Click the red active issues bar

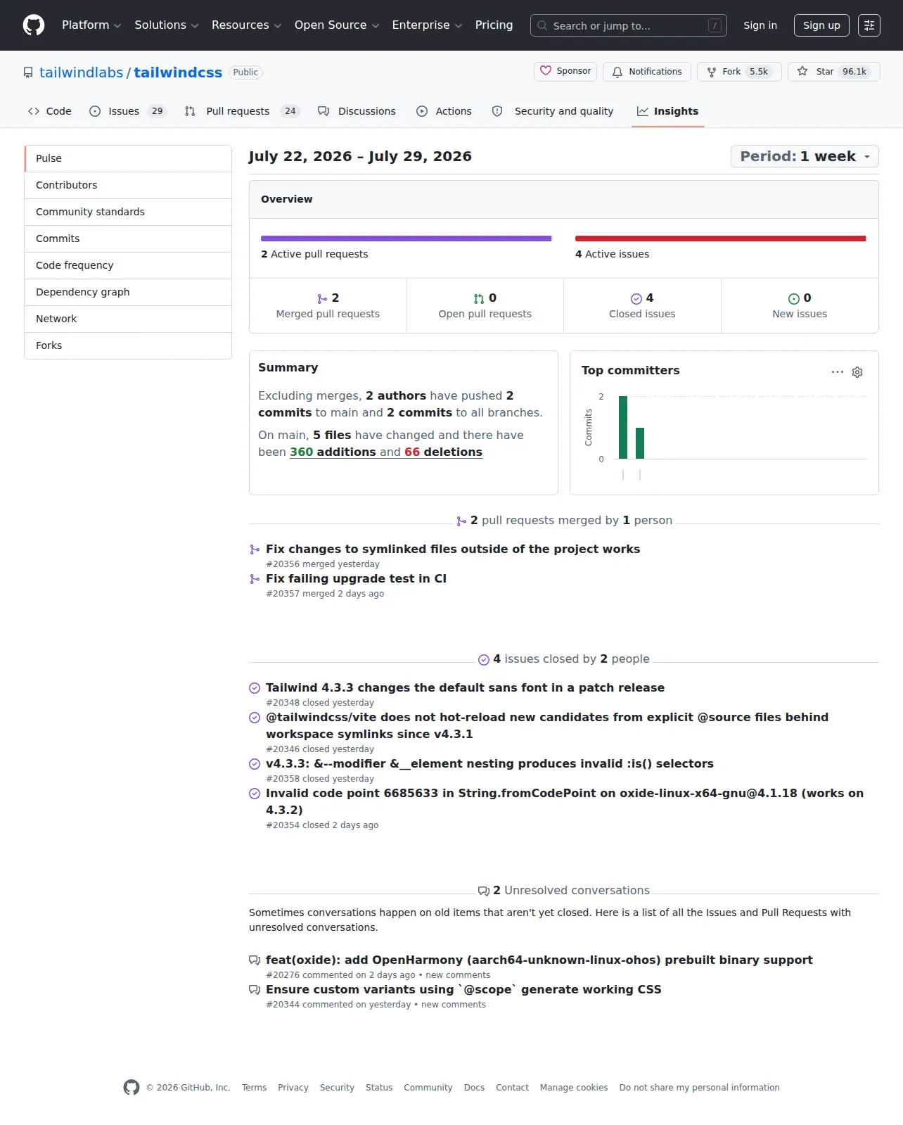point(721,239)
